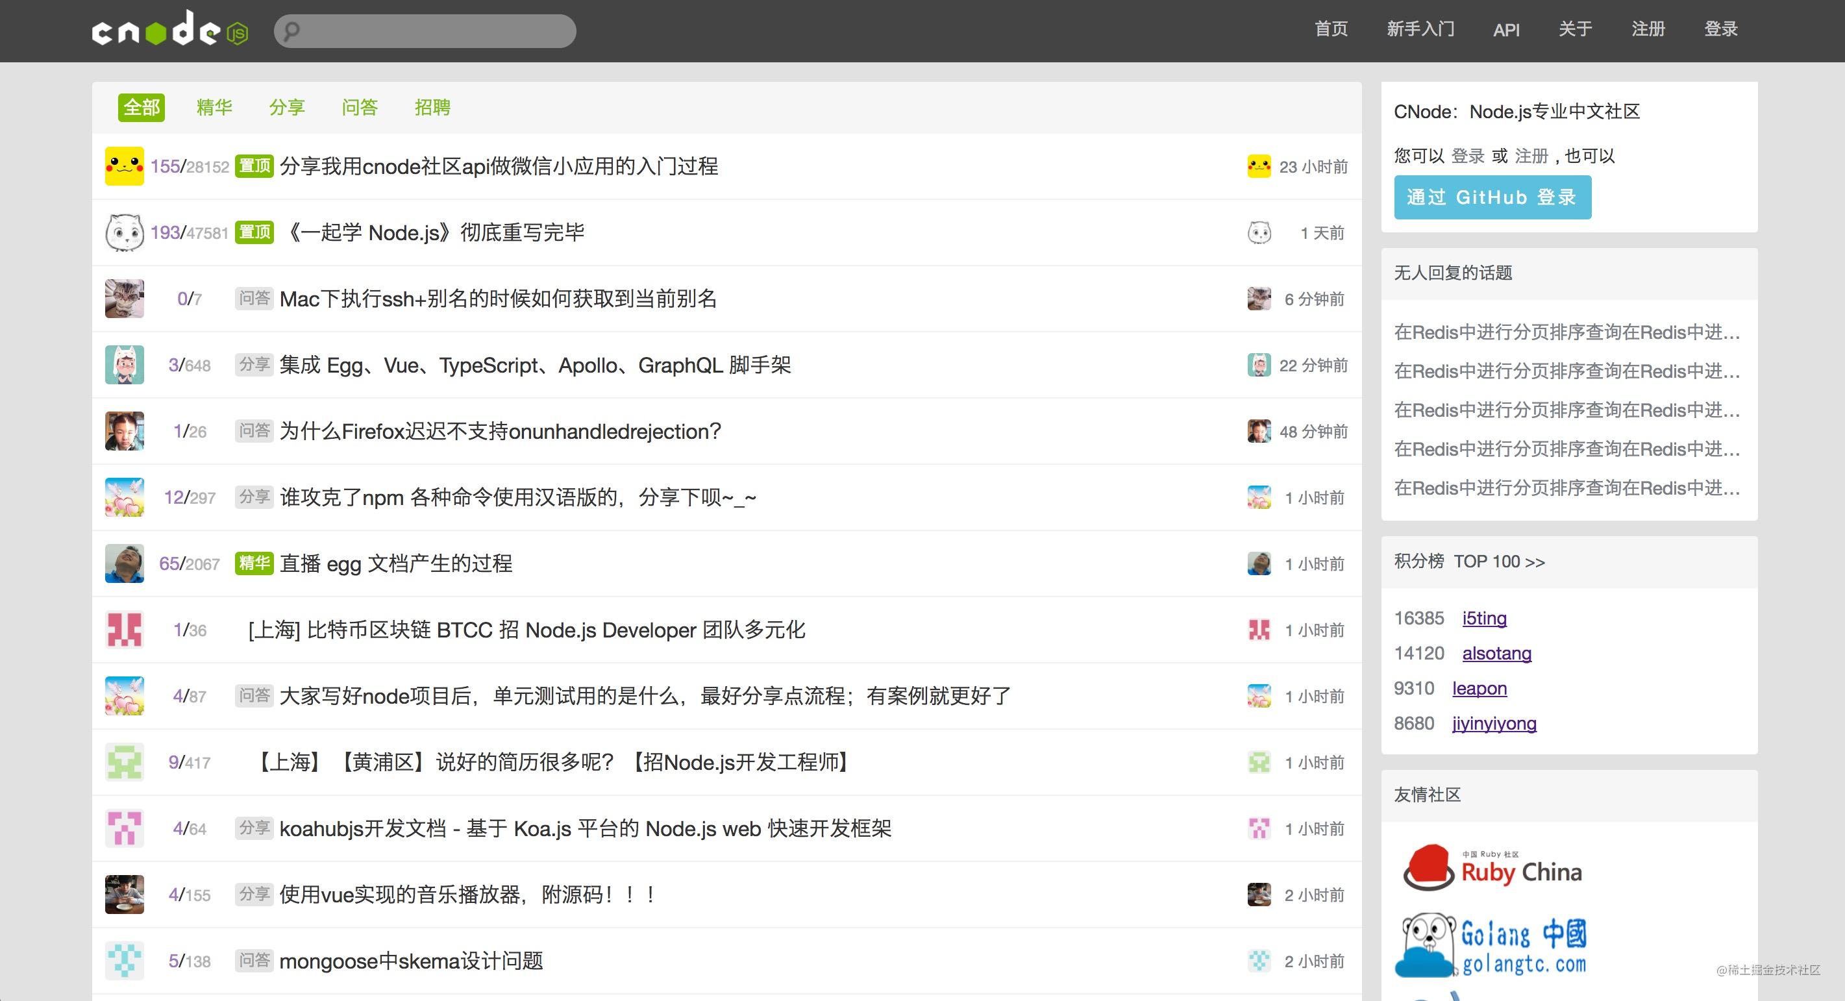
Task: Open user leapon in ranking list
Action: point(1480,688)
